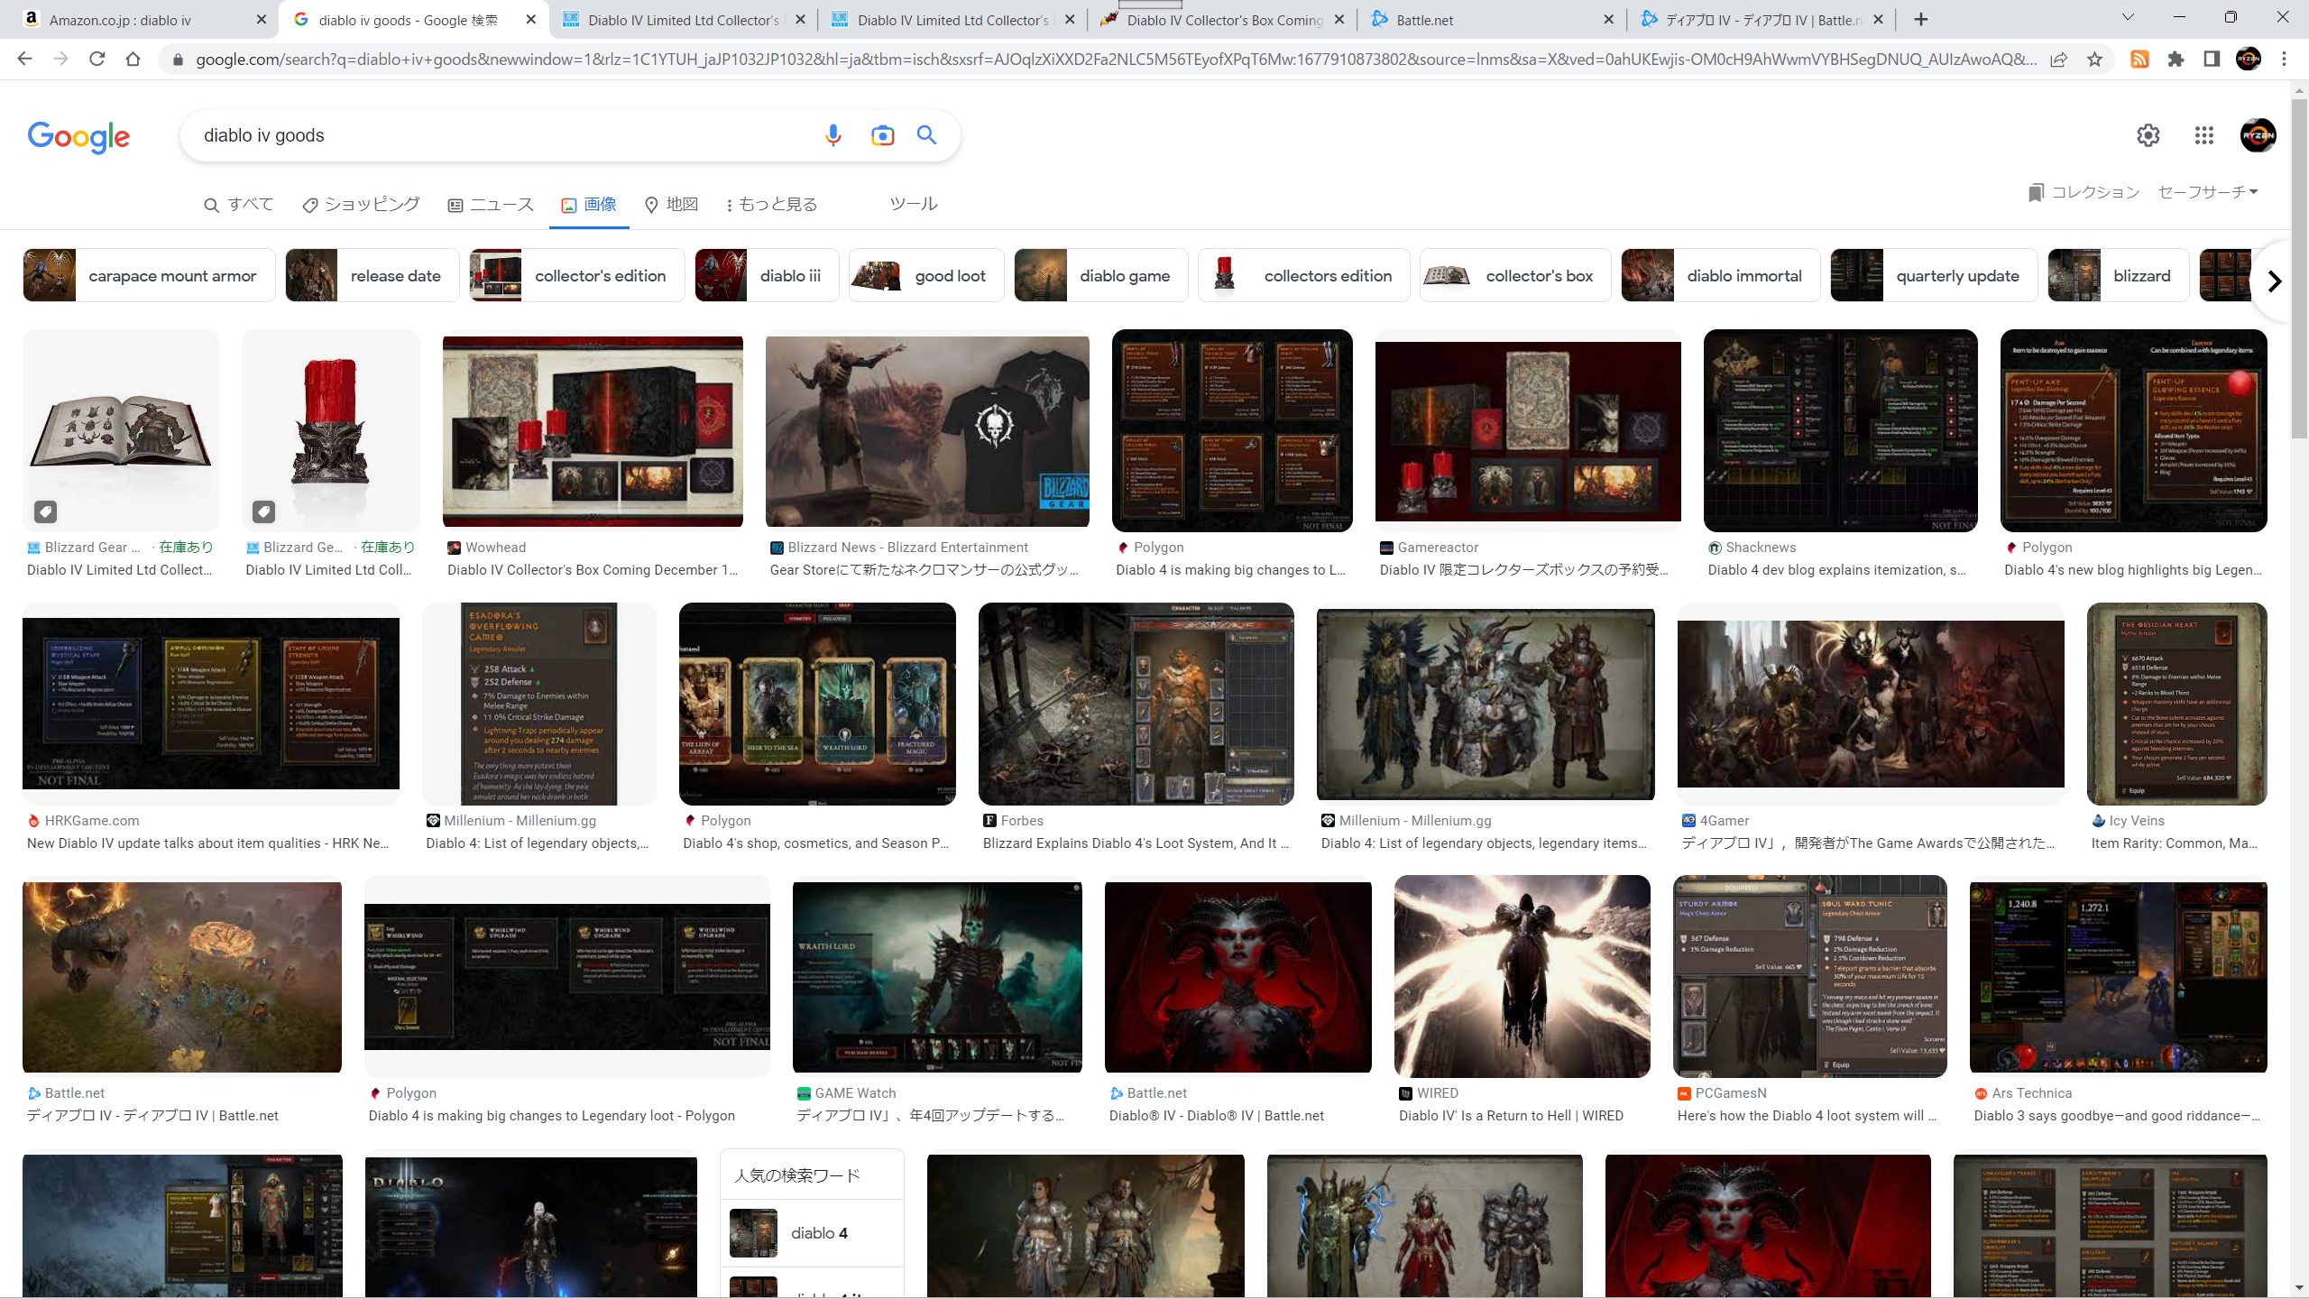Select the carapace mount armor chip
2309x1299 pixels.
pyautogui.click(x=149, y=276)
